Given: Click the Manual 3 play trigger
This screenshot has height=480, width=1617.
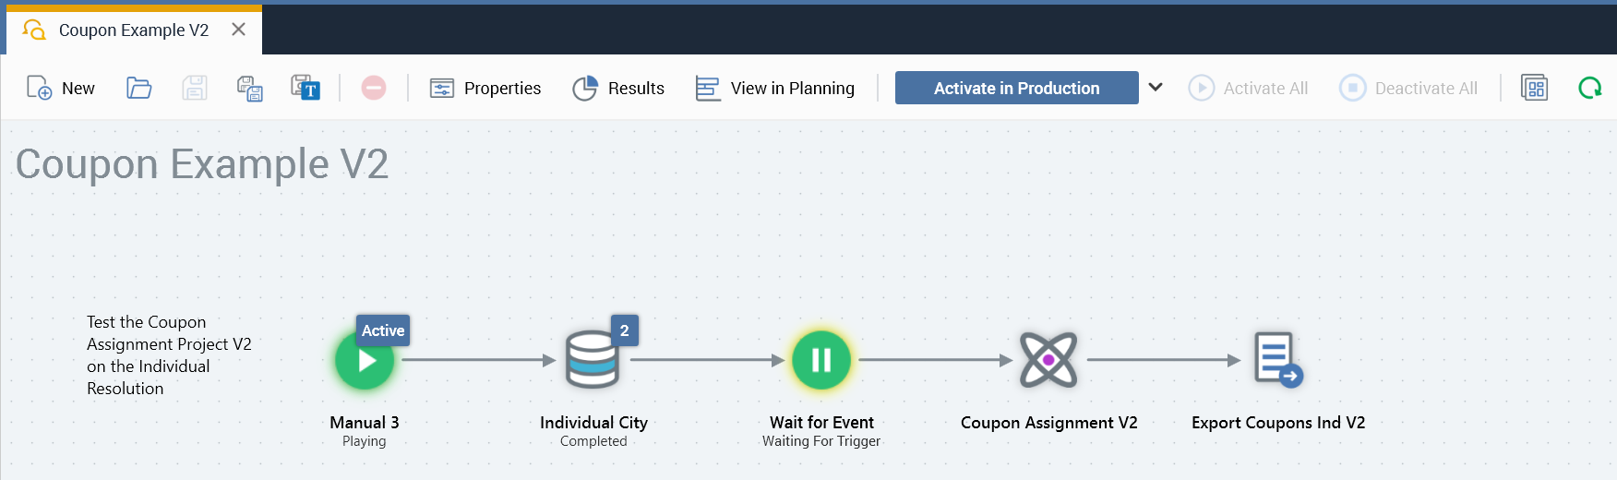Looking at the screenshot, I should [365, 361].
